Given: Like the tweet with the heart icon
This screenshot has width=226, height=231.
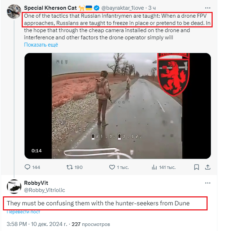Looking at the screenshot, I should pos(112,167).
